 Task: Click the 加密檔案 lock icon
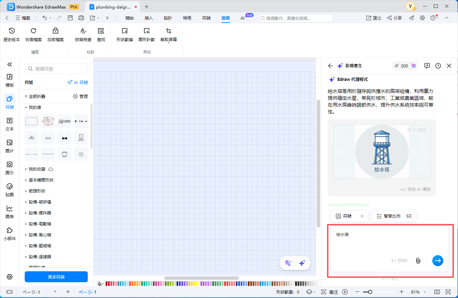[55, 31]
